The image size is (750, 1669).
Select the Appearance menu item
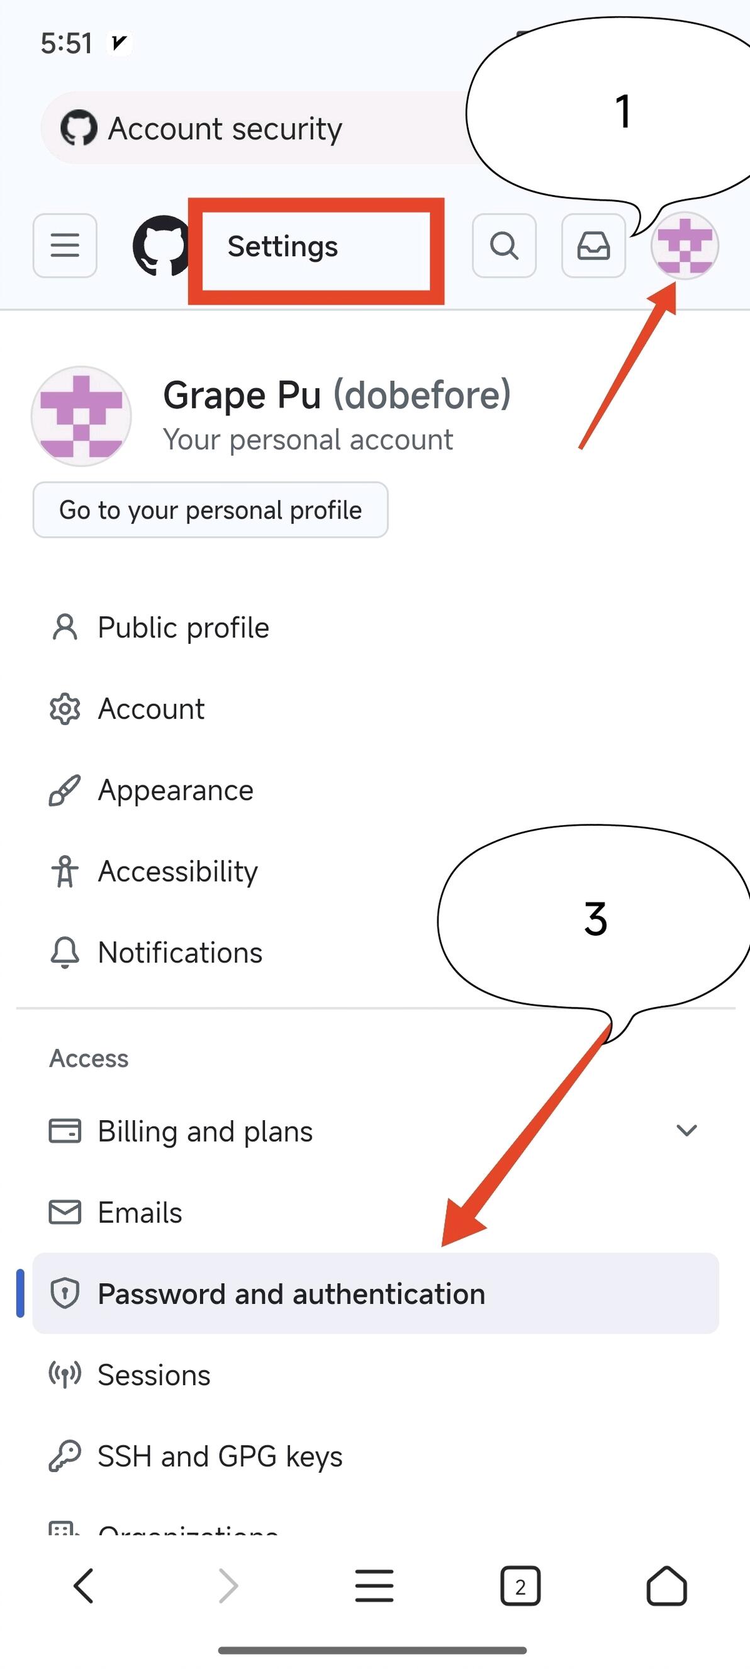tap(176, 790)
